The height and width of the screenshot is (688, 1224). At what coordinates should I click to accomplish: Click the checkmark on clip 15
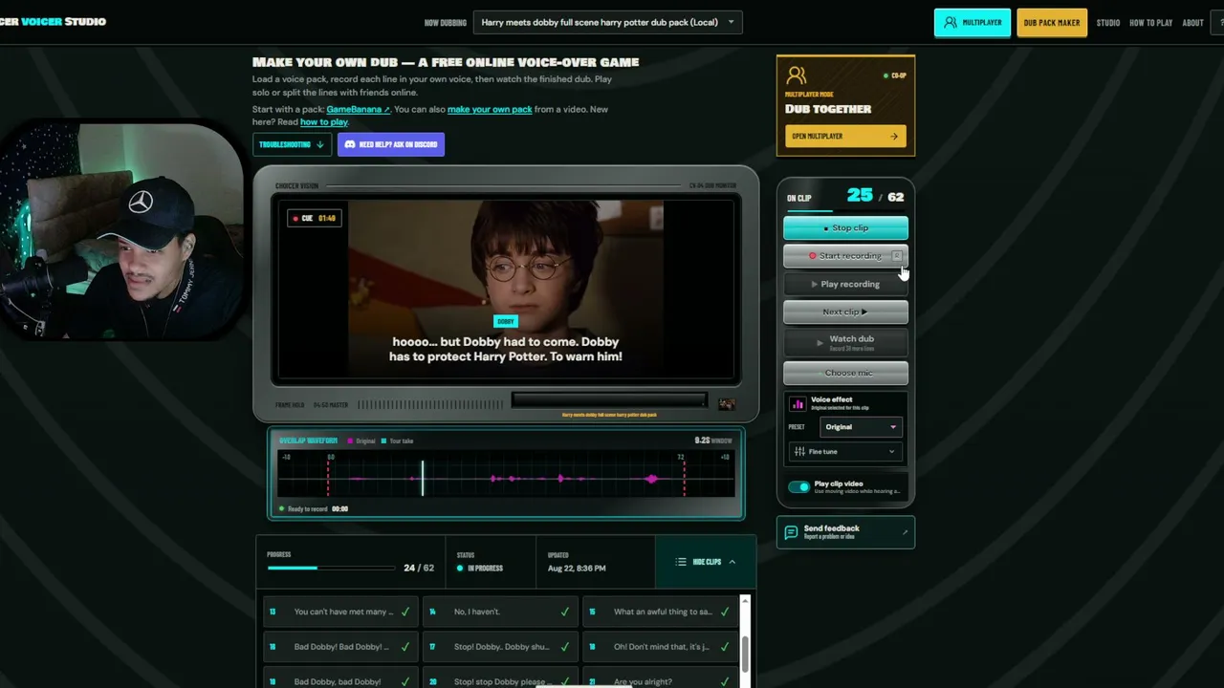pyautogui.click(x=725, y=612)
